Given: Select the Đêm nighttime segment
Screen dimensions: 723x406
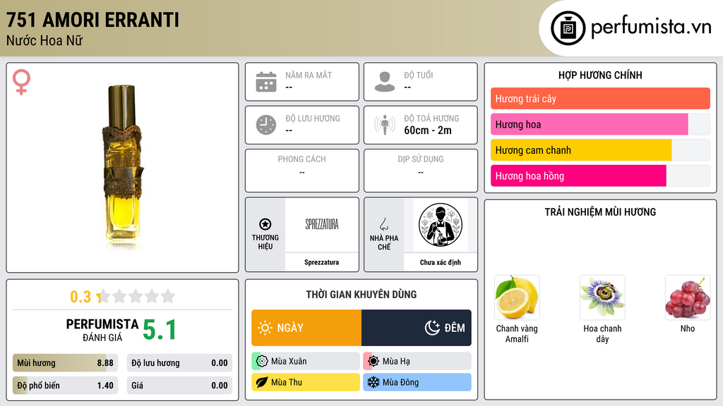Looking at the screenshot, I should point(417,328).
